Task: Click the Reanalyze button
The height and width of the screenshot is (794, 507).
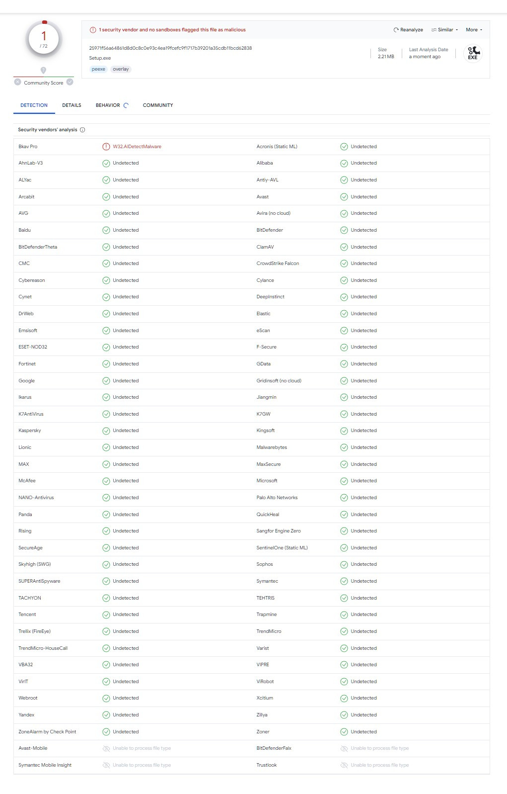Action: coord(408,30)
